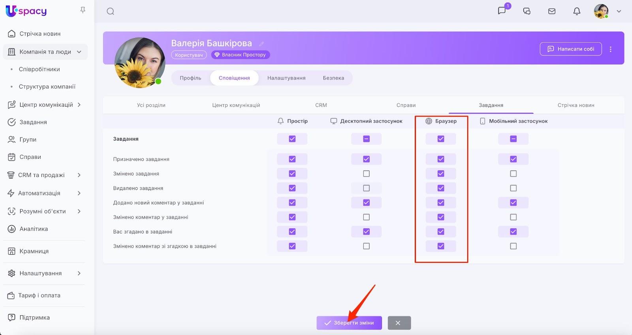Click the news feed home icon
Viewport: 632px width, 335px height.
[12, 34]
